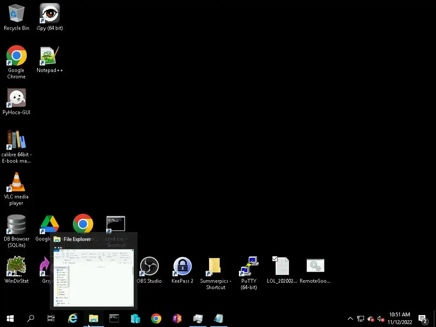Image resolution: width=436 pixels, height=327 pixels.
Task: Switch to the monitor graph taskbar app
Action: [x=198, y=318]
